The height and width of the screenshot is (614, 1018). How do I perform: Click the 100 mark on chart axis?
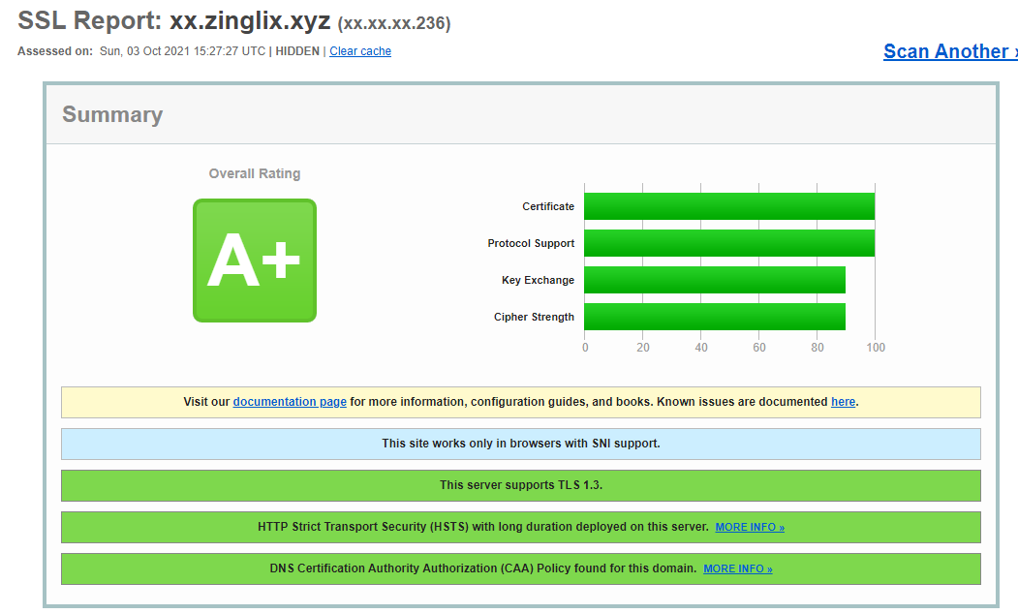click(875, 348)
